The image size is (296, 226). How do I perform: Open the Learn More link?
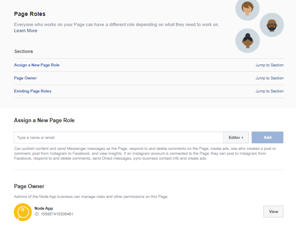point(26,31)
